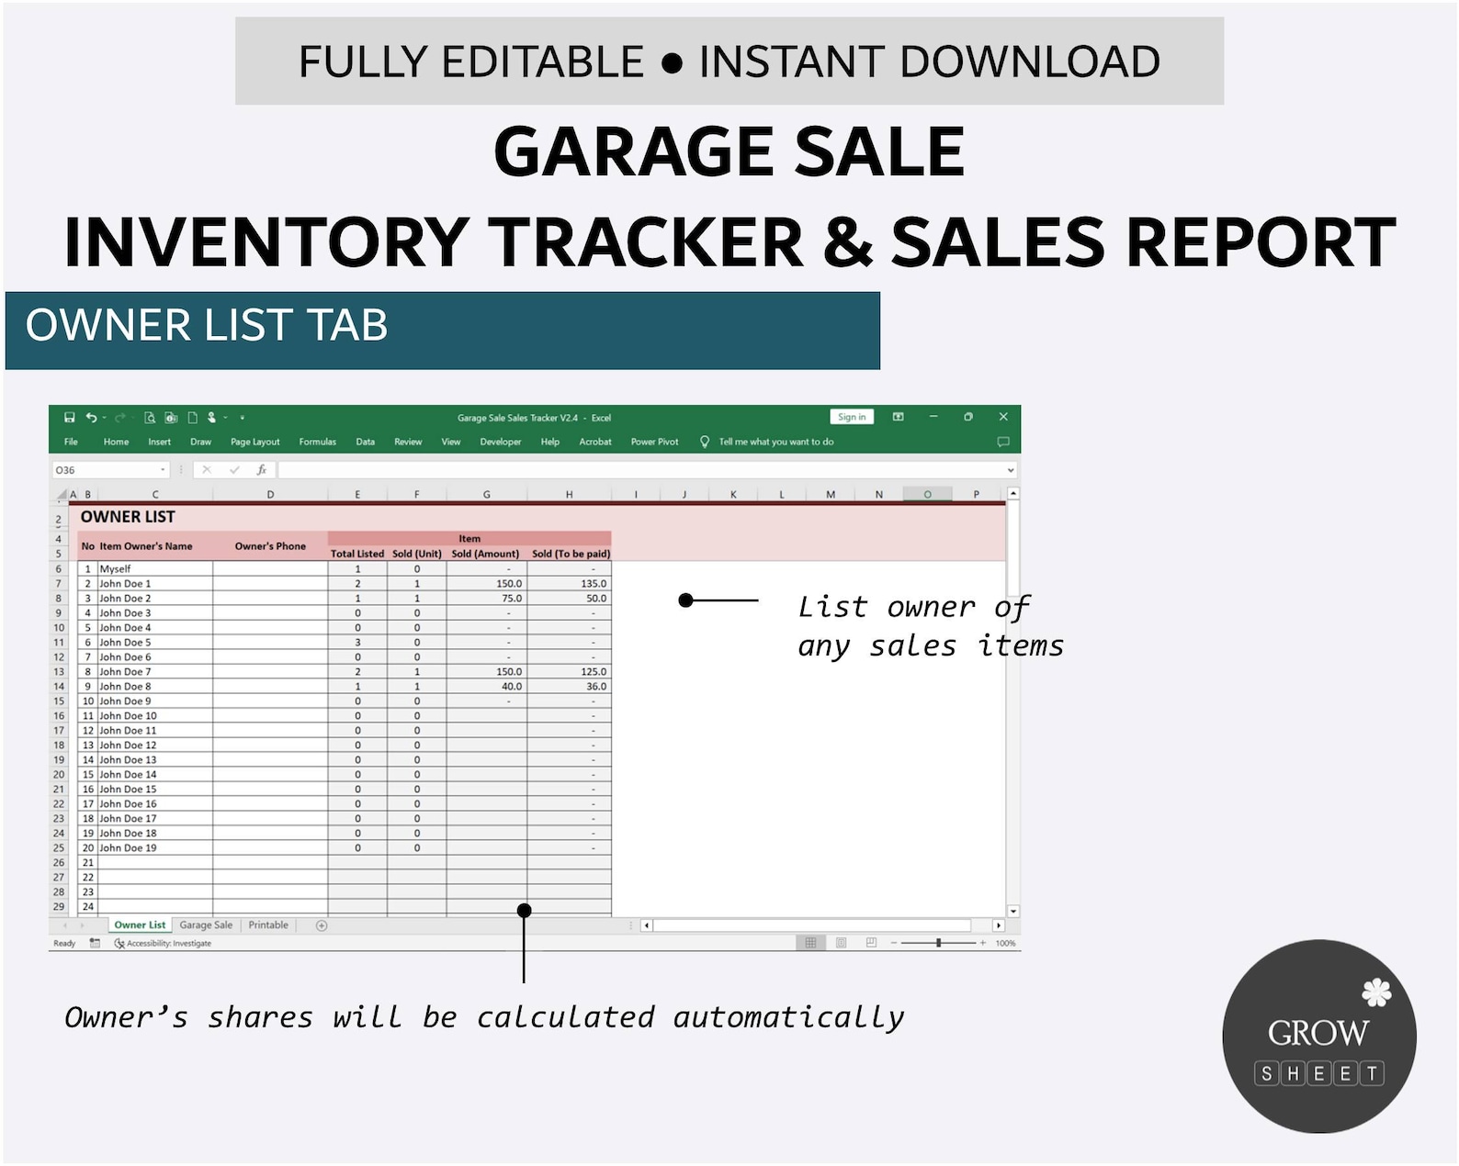1459x1166 pixels.
Task: Open the Insert ribbon tab
Action: point(160,442)
